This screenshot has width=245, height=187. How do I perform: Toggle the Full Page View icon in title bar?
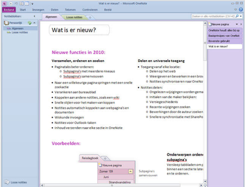(x=27, y=3)
